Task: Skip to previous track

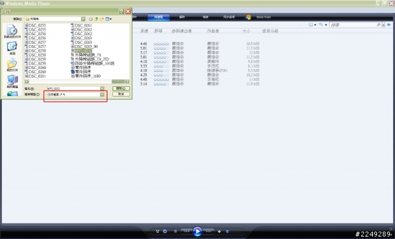Action: [x=186, y=232]
